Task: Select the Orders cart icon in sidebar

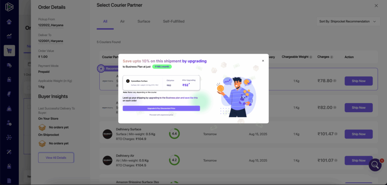Action: click(9, 50)
